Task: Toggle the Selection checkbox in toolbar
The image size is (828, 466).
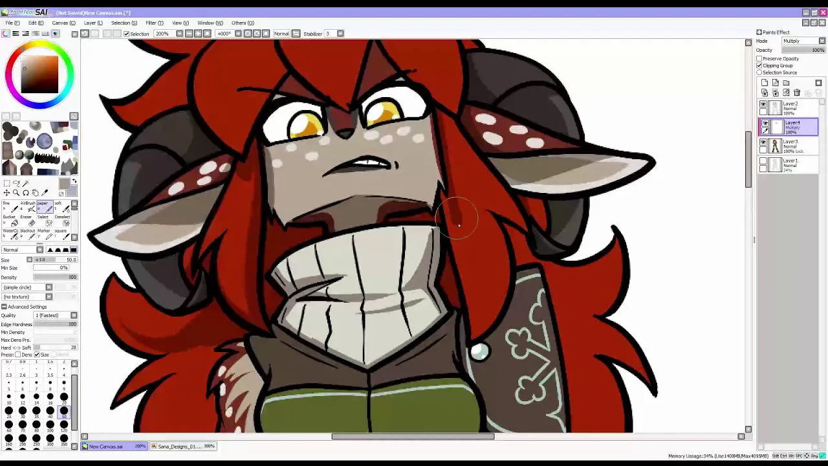Action: (127, 34)
